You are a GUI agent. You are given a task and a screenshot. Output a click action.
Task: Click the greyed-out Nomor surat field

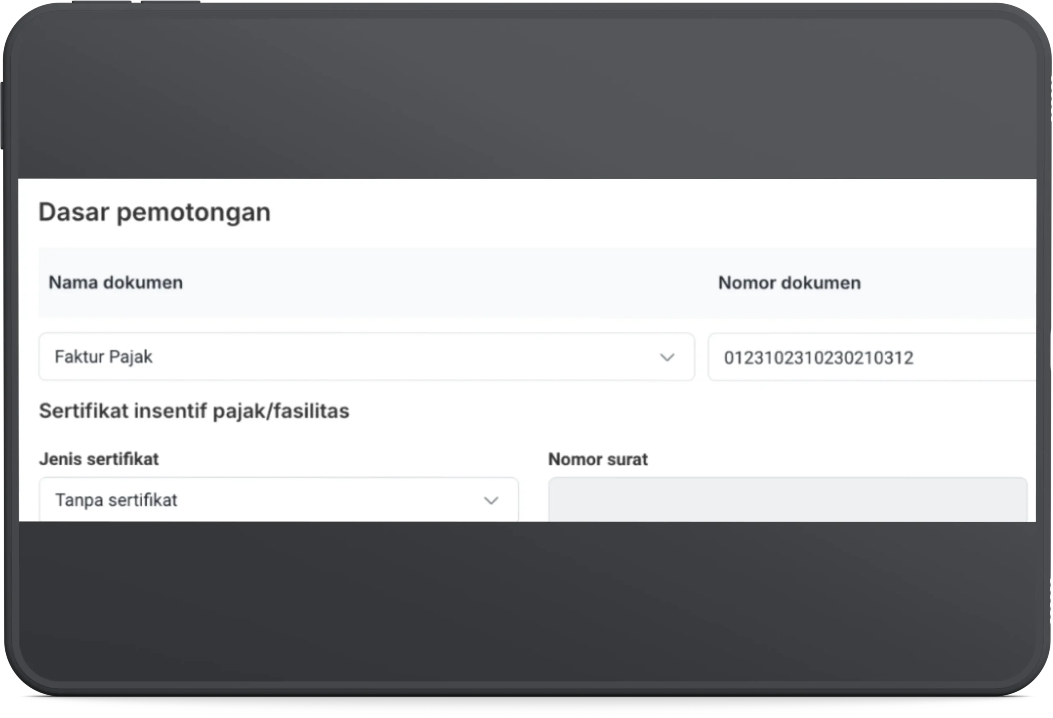coord(787,500)
